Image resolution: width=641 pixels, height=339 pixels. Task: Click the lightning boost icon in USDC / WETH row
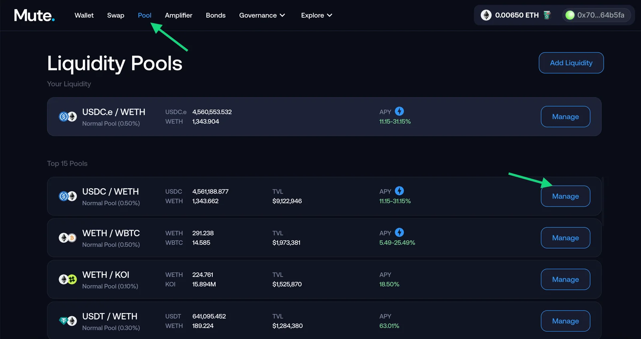(x=399, y=191)
